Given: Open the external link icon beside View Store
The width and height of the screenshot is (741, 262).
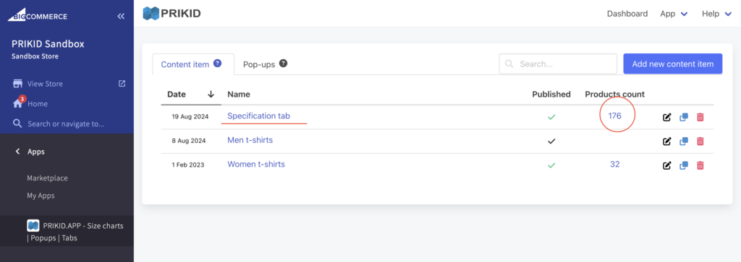Looking at the screenshot, I should tap(122, 84).
